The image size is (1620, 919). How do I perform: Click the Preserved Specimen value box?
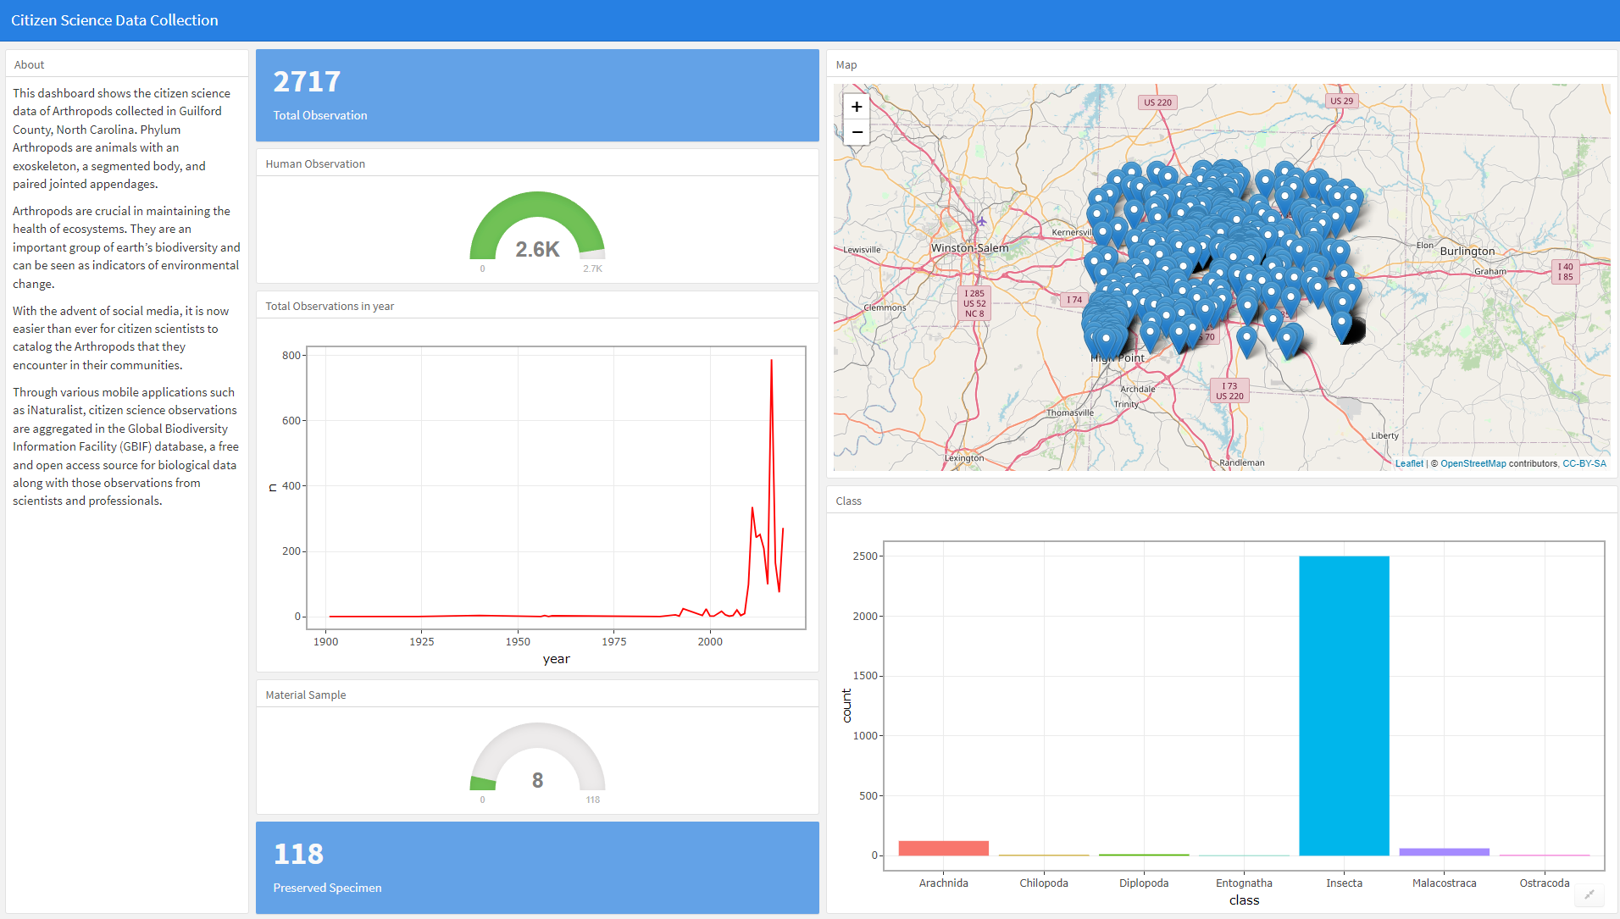(x=537, y=867)
